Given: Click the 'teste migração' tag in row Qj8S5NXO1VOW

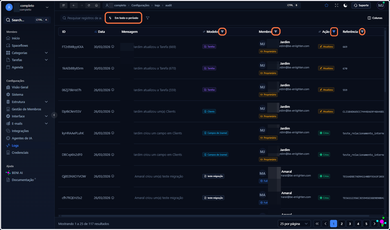Looking at the screenshot, I should [x=213, y=176].
